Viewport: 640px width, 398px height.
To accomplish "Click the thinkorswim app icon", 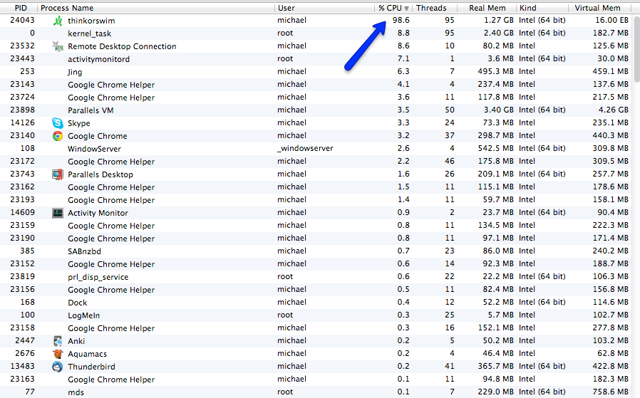I will [58, 21].
